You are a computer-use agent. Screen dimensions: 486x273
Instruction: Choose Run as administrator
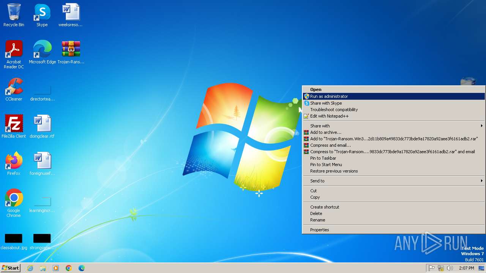[394, 96]
